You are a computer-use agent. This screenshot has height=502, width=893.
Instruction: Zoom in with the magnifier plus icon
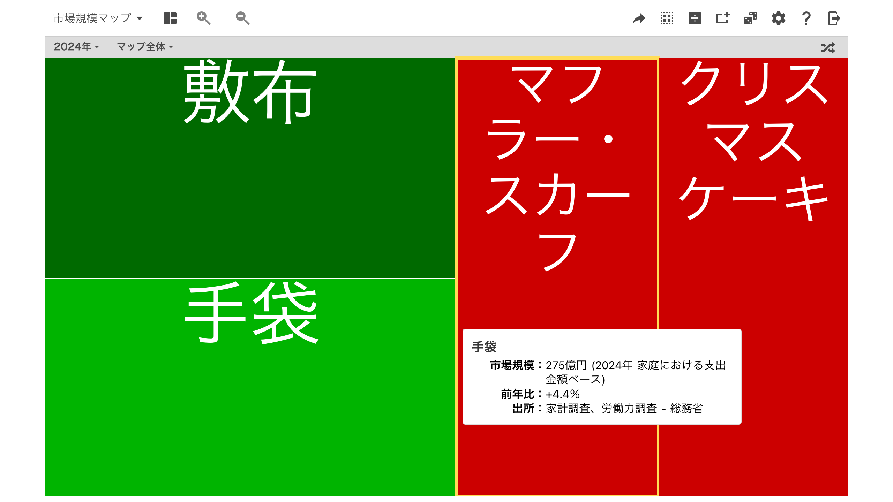click(204, 18)
